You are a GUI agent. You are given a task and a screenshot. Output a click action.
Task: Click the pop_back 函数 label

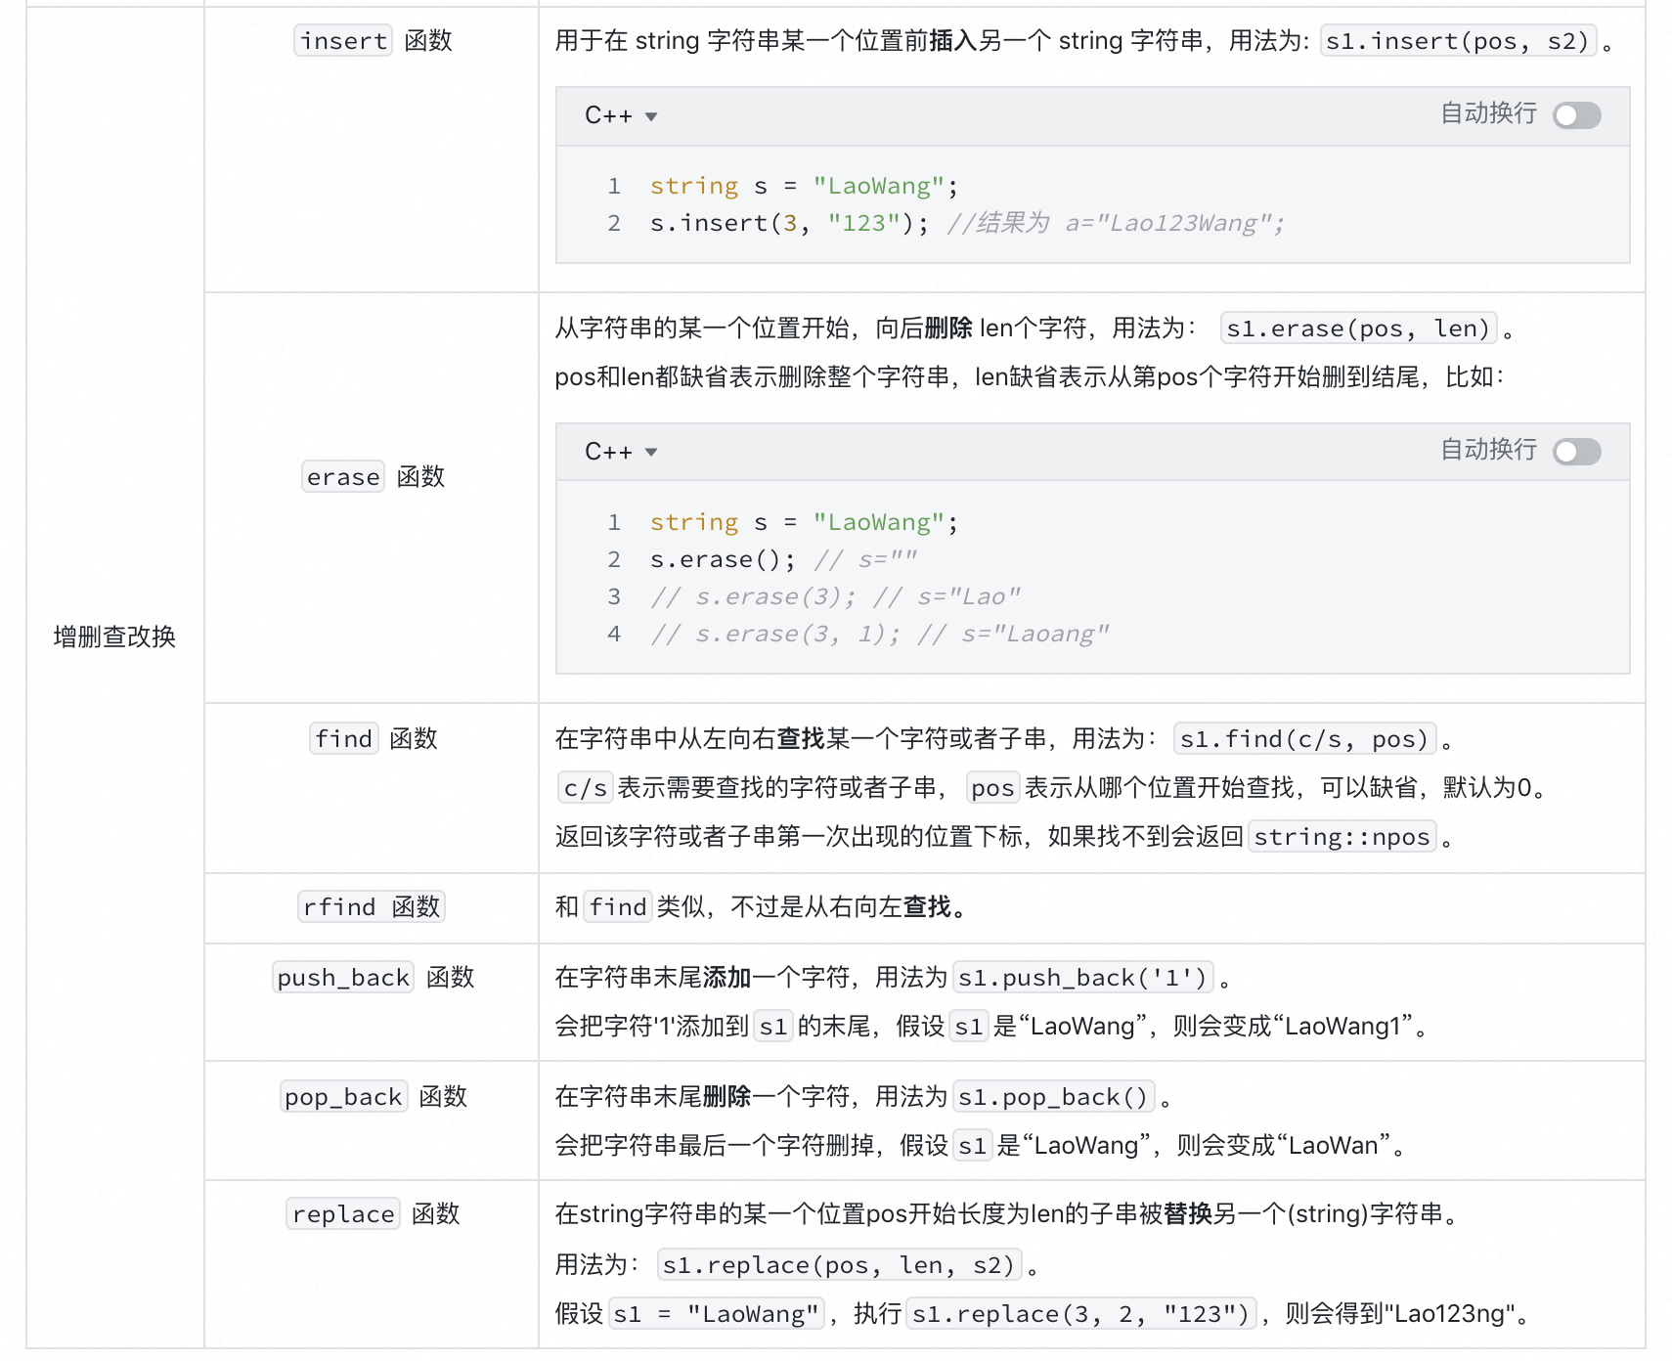click(x=373, y=1096)
